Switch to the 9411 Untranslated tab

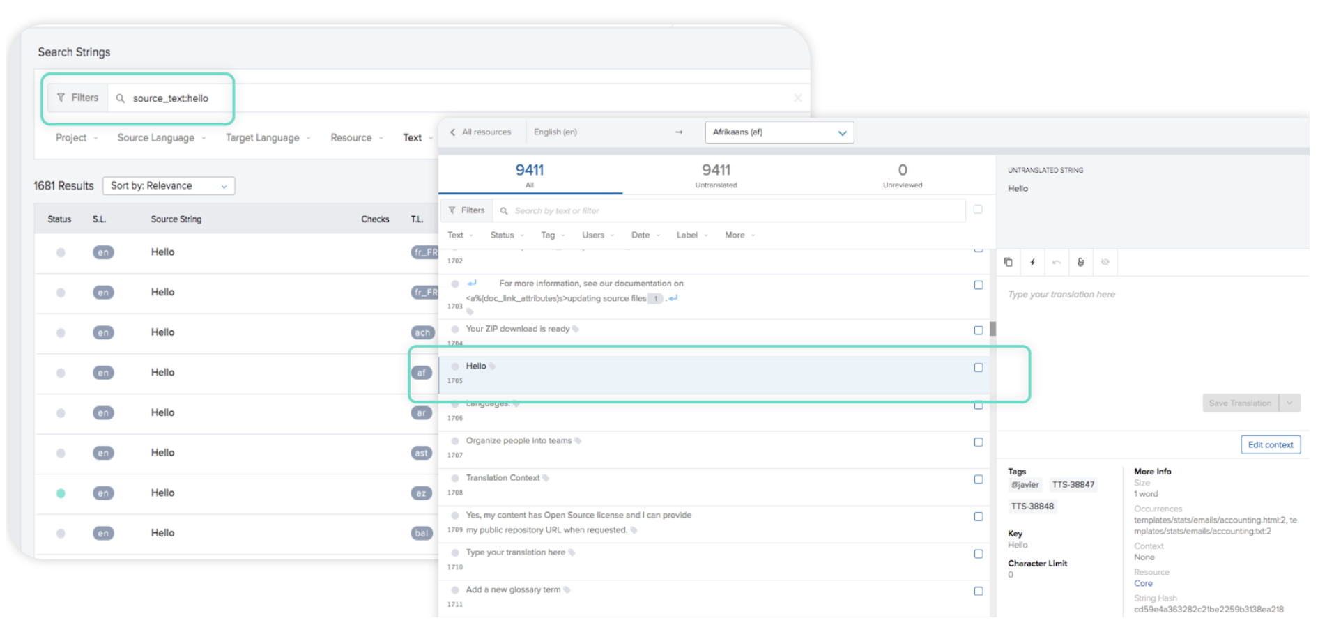tap(716, 176)
